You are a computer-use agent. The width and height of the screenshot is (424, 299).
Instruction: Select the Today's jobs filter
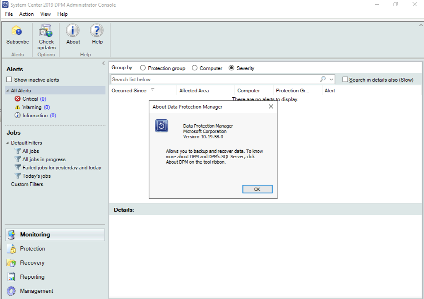36,176
